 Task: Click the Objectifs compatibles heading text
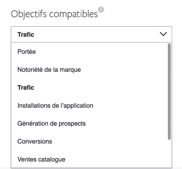coord(54,13)
